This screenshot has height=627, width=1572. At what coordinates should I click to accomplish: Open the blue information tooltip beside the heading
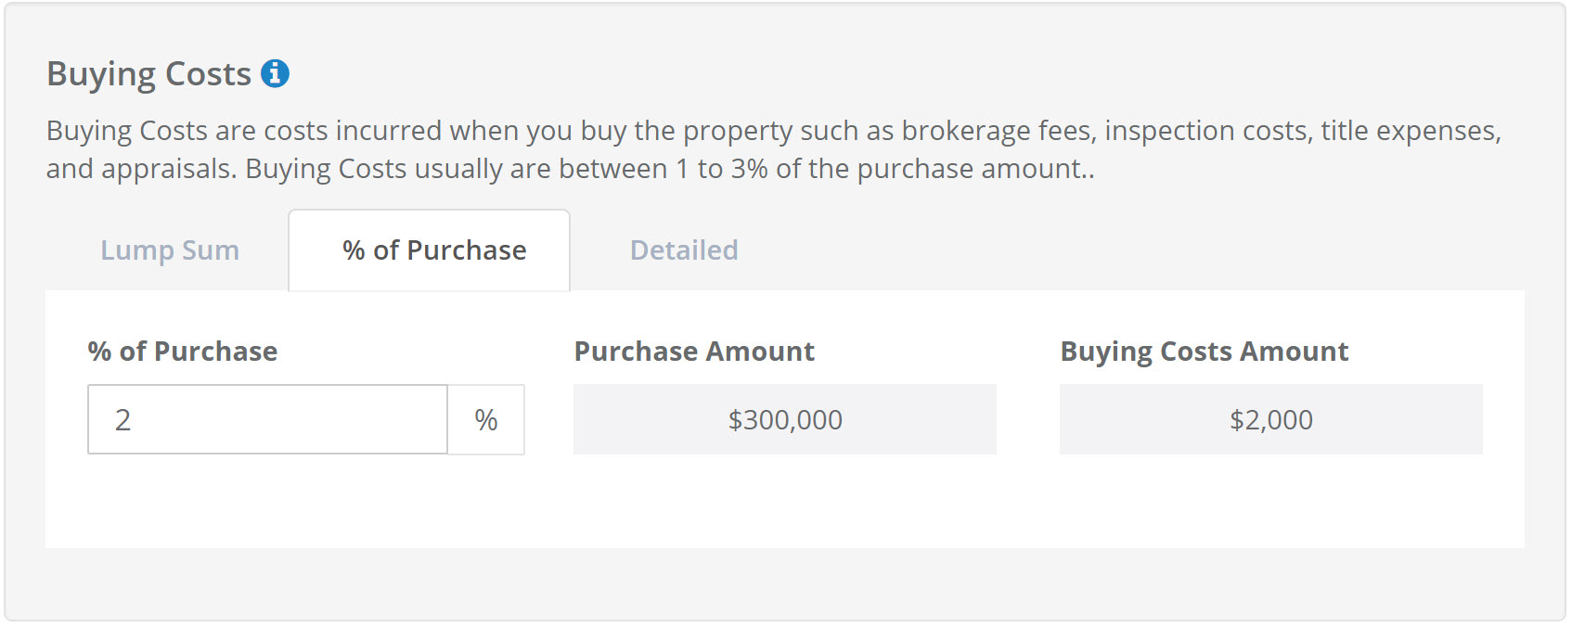pos(276,71)
